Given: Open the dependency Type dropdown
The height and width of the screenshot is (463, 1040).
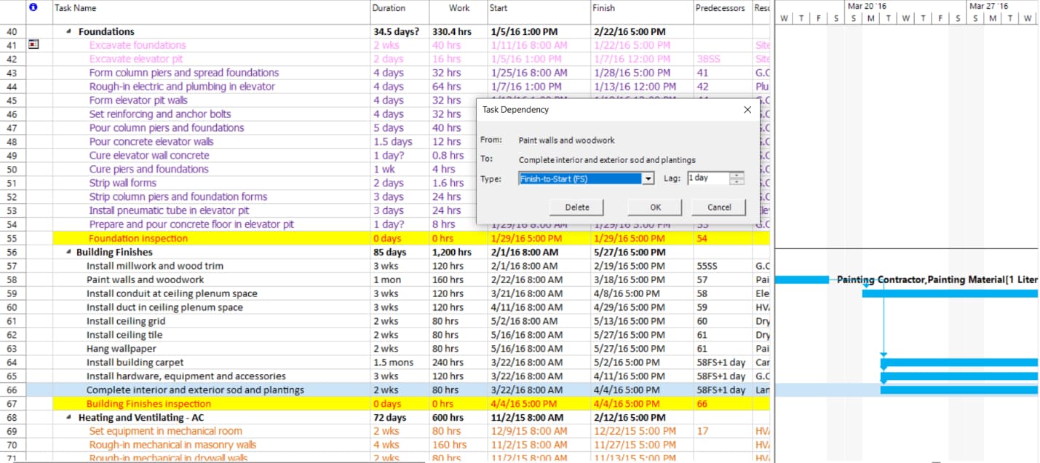Looking at the screenshot, I should 648,178.
